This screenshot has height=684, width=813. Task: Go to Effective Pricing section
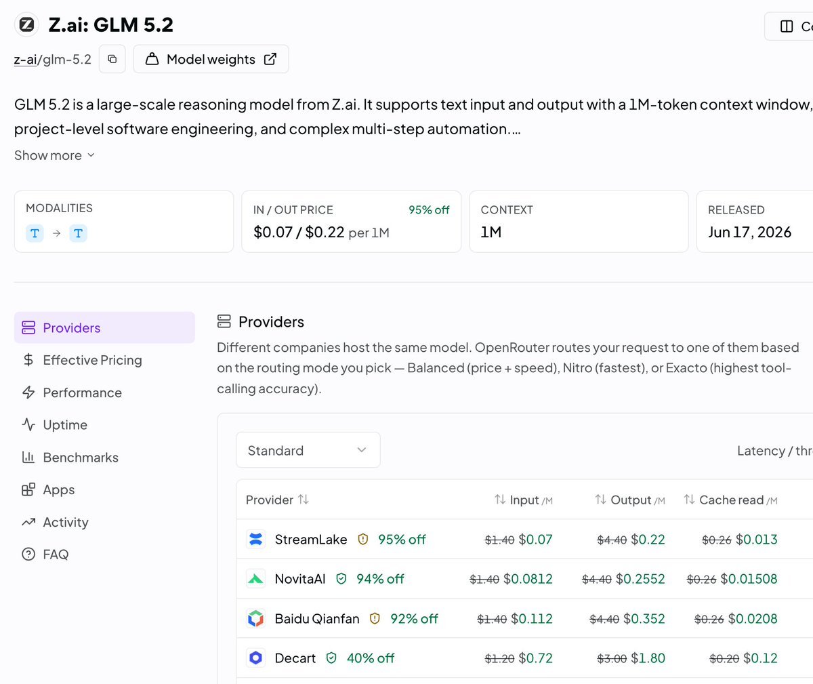click(92, 360)
